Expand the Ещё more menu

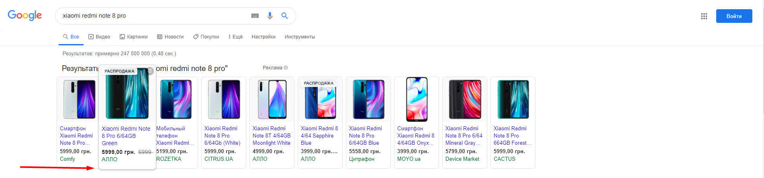coord(235,37)
